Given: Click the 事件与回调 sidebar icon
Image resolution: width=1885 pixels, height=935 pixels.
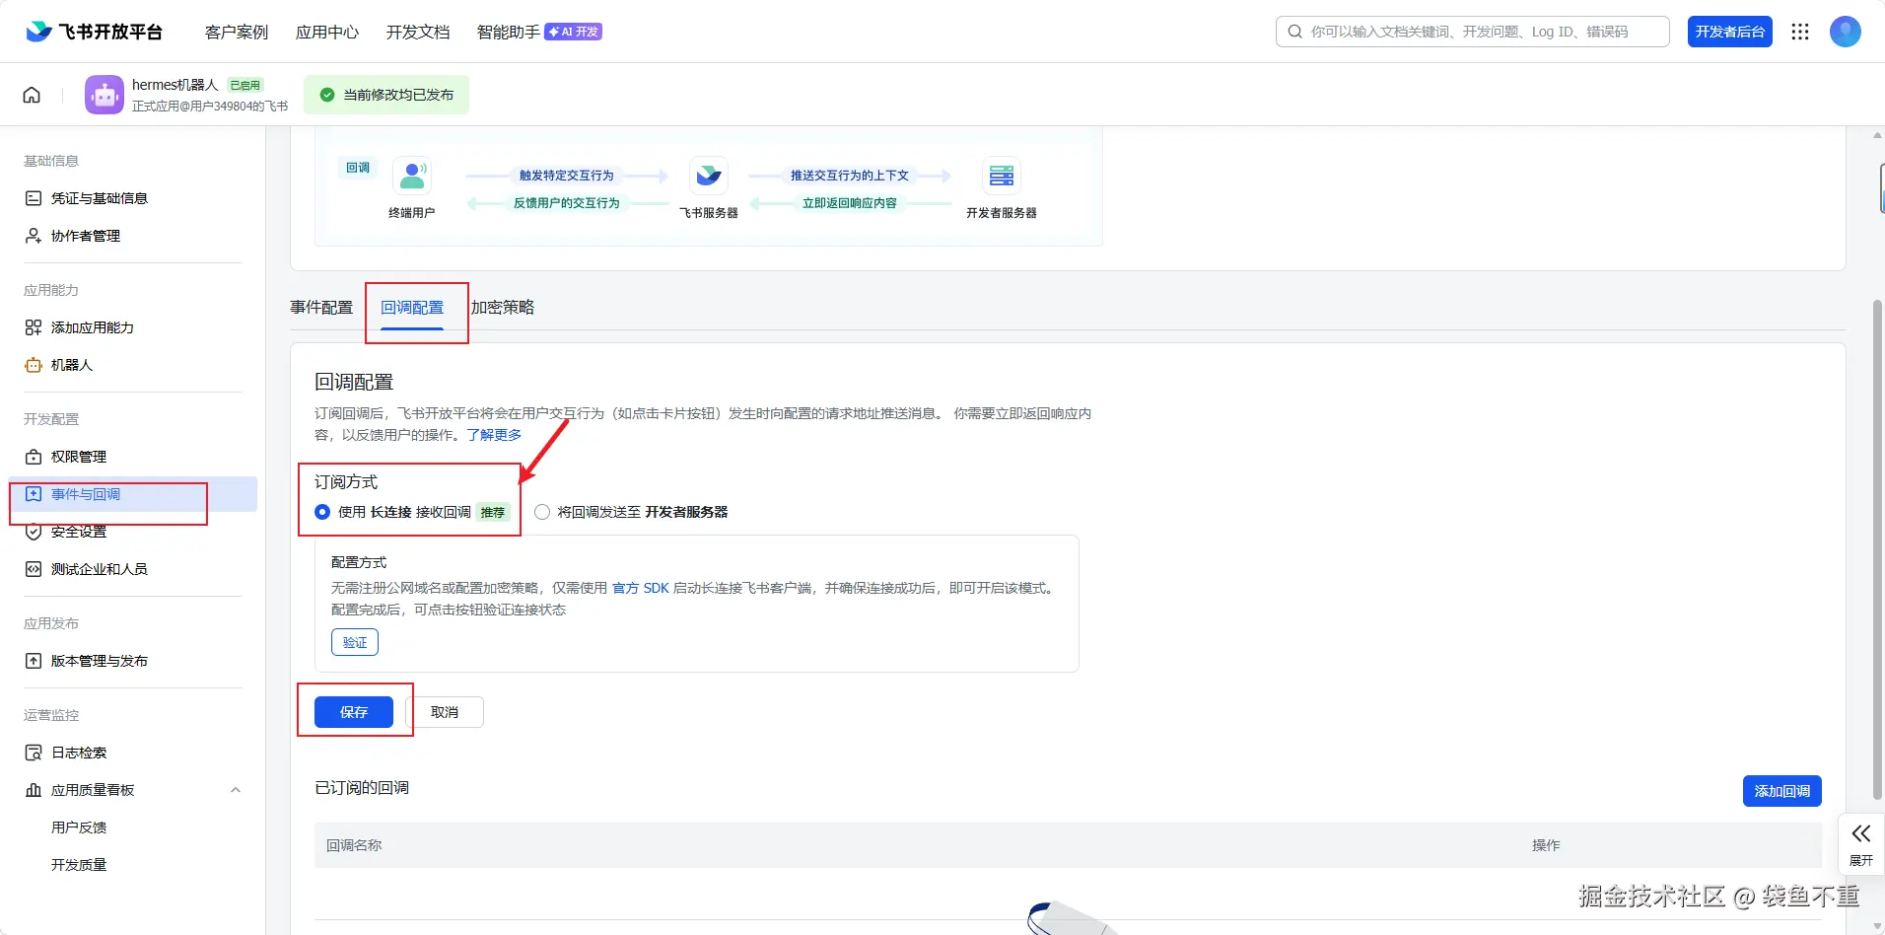Looking at the screenshot, I should pos(34,494).
